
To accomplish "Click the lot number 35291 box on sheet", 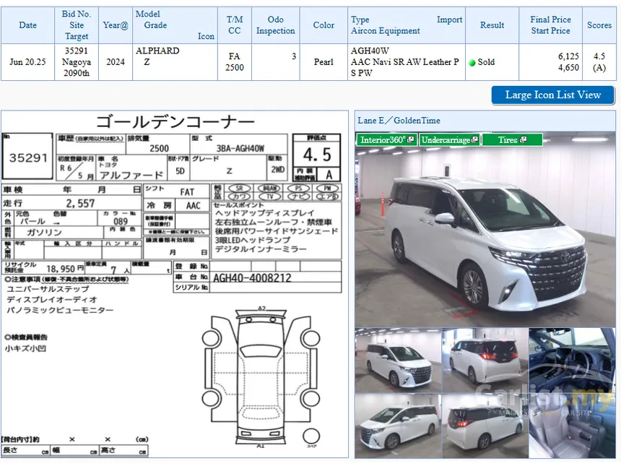I will 27,157.
